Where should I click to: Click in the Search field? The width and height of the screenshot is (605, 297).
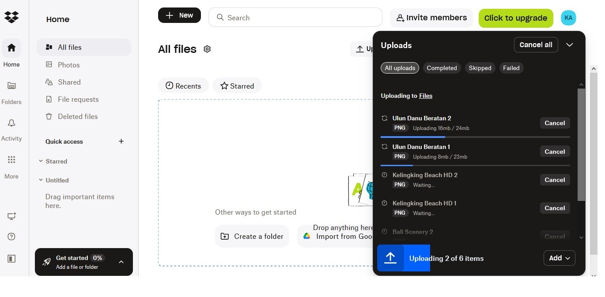click(295, 17)
